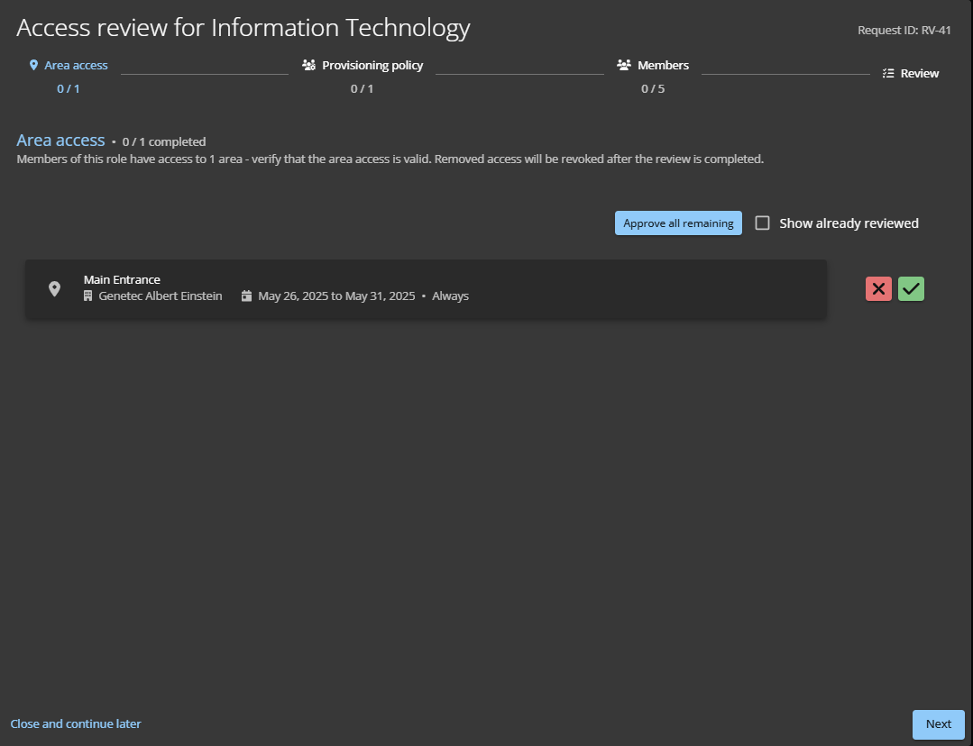Click the Members group icon in stepper

[x=624, y=66]
